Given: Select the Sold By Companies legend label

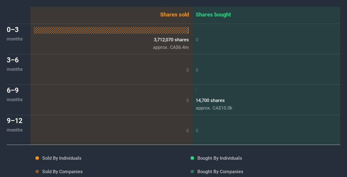Looking at the screenshot, I should pyautogui.click(x=63, y=172).
